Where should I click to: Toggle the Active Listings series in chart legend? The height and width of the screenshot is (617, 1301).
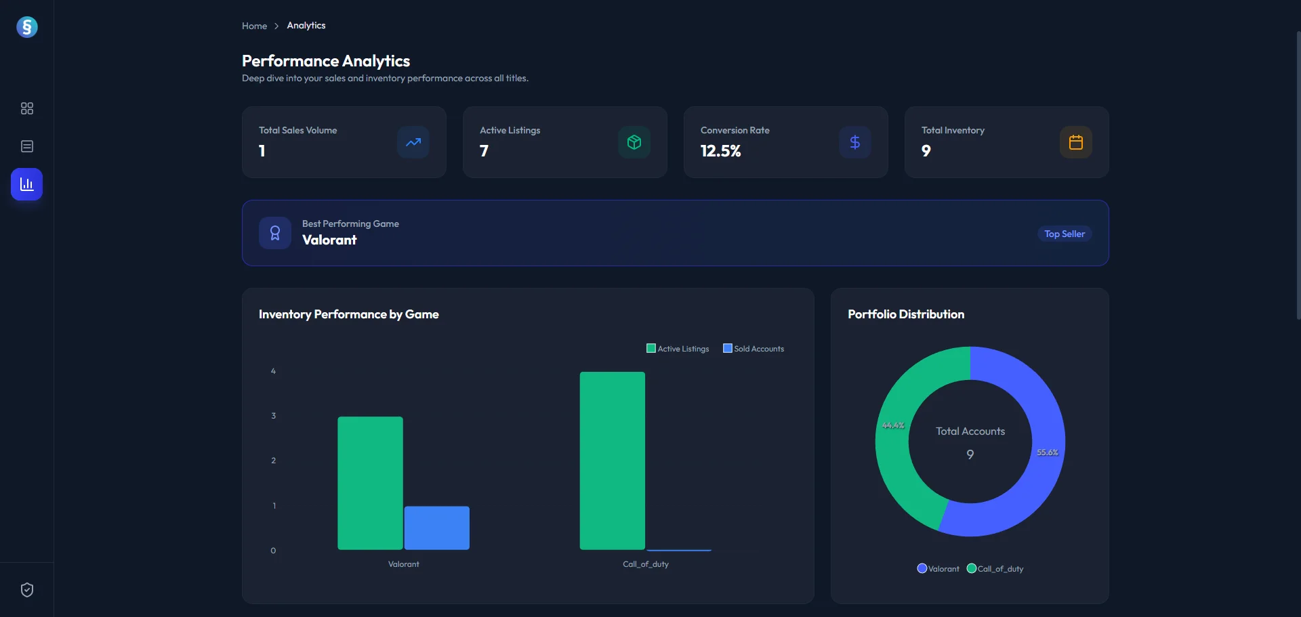pos(677,348)
